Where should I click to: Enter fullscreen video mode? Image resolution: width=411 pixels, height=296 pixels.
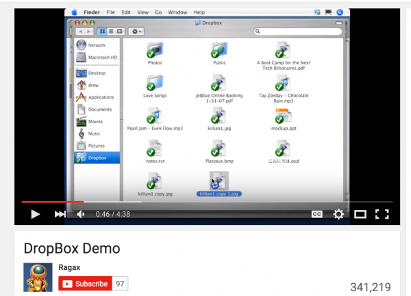[382, 214]
